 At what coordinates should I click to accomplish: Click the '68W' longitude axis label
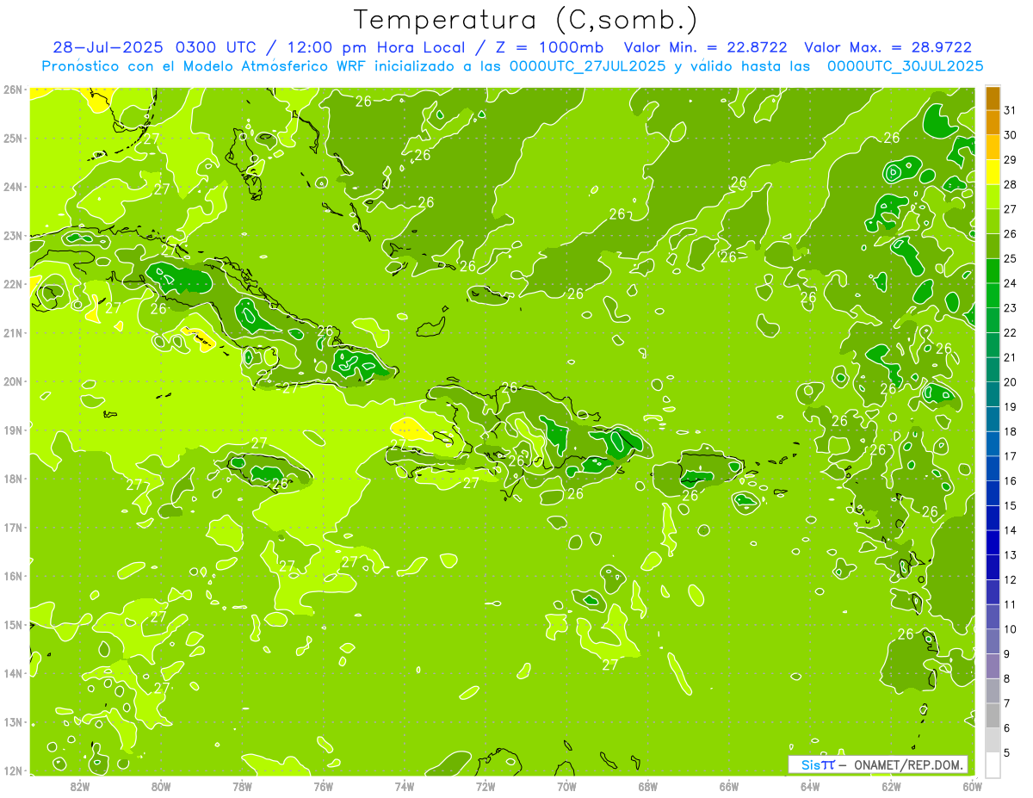pos(647,785)
